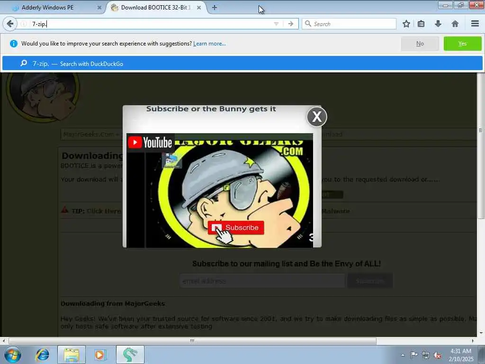Open the address bar history dropdown arrow
The width and height of the screenshot is (485, 364).
[x=276, y=24]
